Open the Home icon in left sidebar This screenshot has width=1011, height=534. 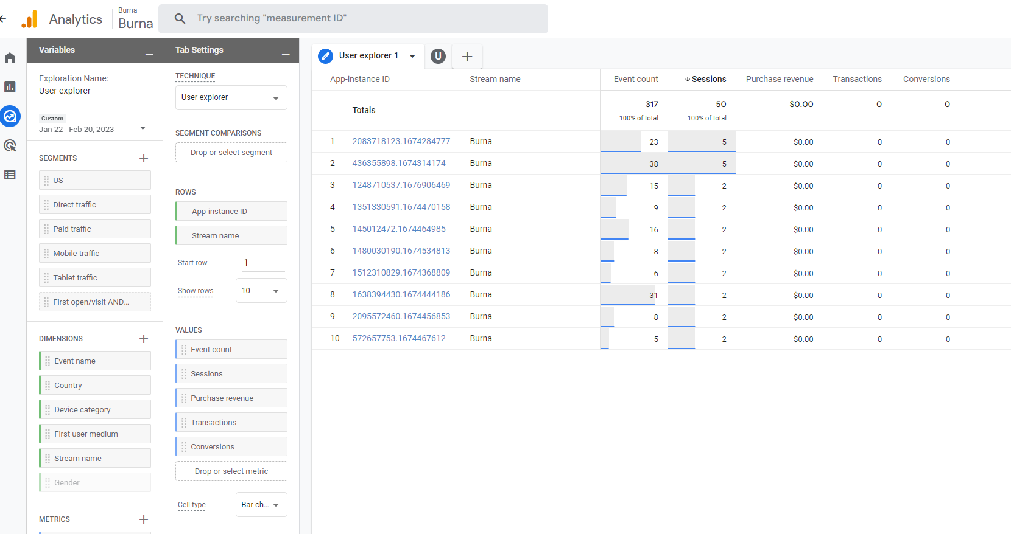(10, 58)
